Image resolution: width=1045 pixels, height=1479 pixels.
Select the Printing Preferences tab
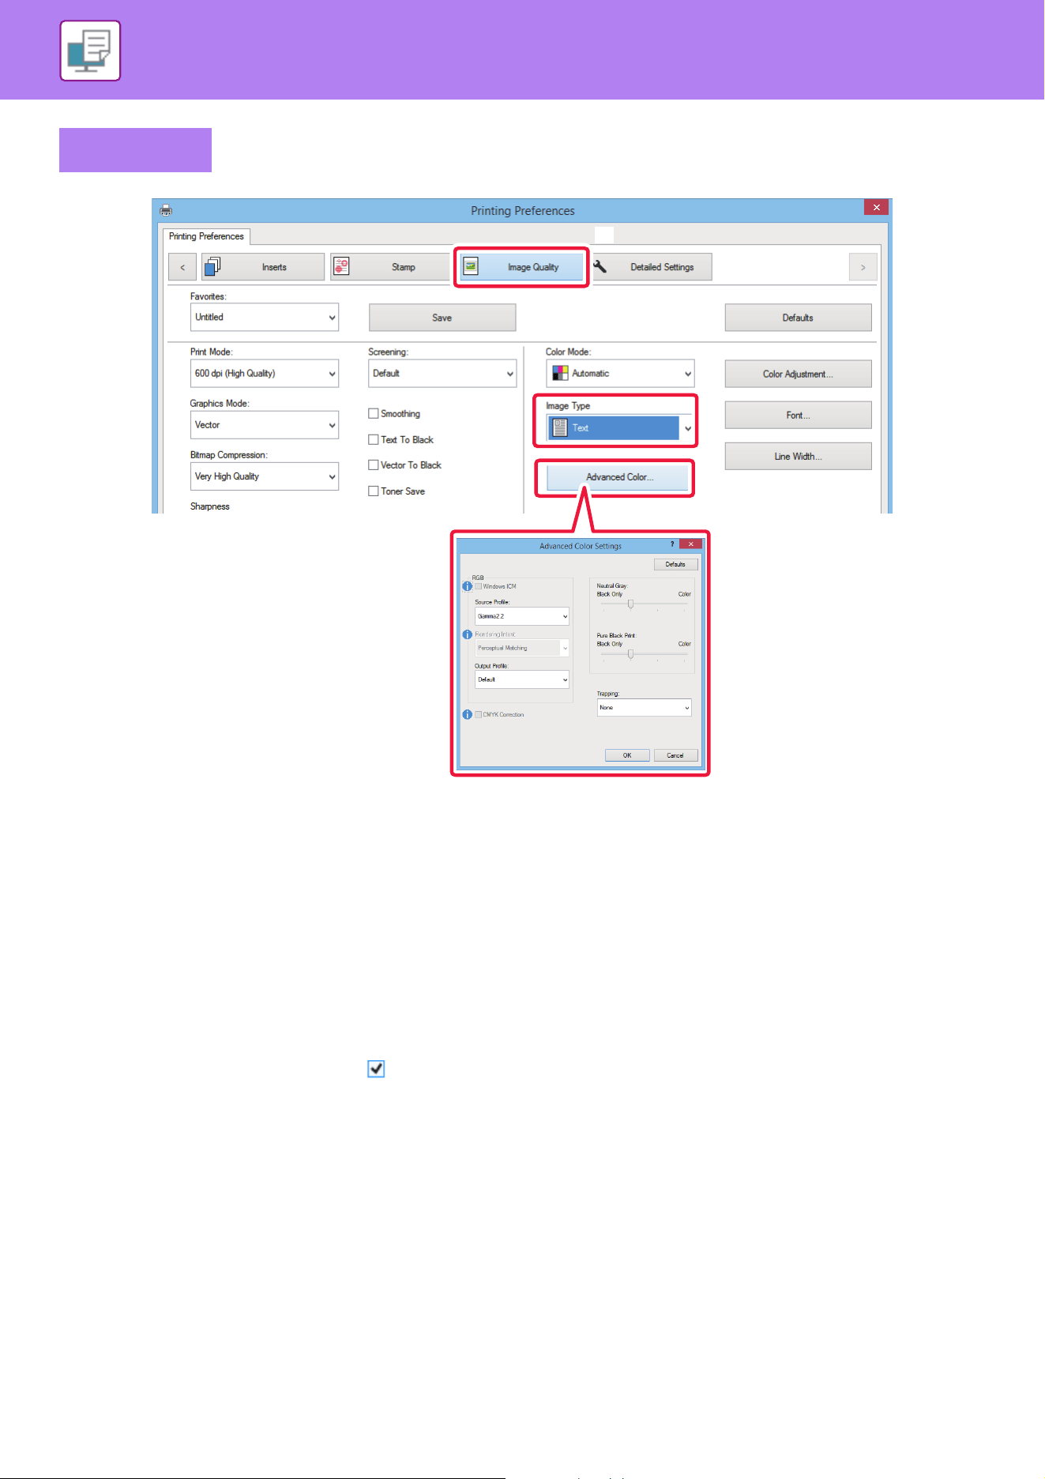206,236
